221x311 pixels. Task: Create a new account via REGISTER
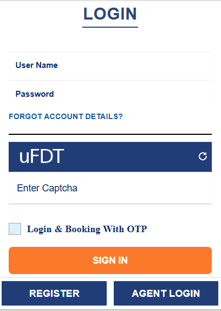tap(54, 293)
